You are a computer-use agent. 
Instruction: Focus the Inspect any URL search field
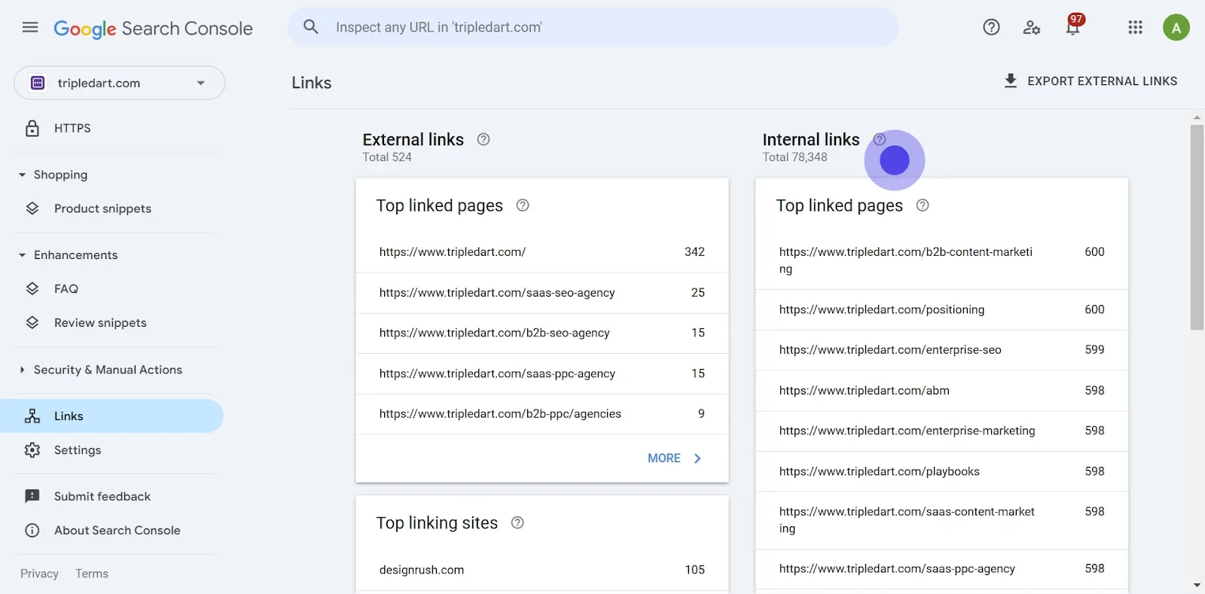pyautogui.click(x=593, y=27)
